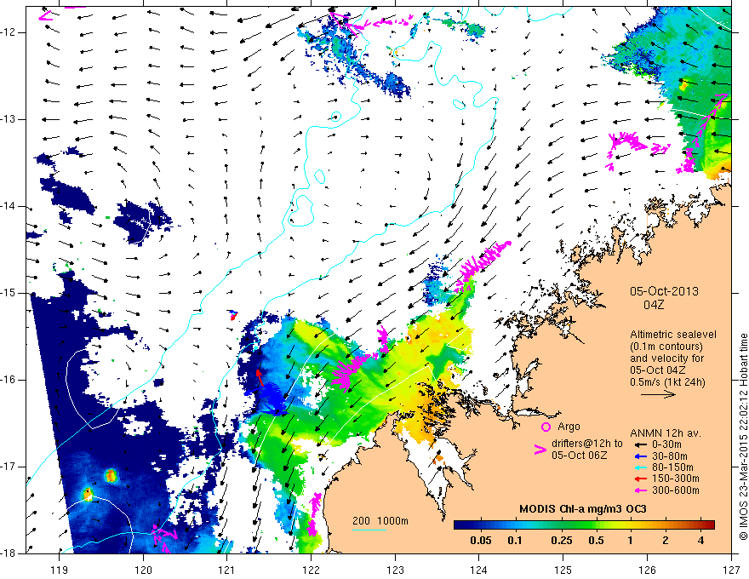Image resolution: width=749 pixels, height=579 pixels.
Task: Click the dark red end of the colorbar
Action: [x=711, y=525]
